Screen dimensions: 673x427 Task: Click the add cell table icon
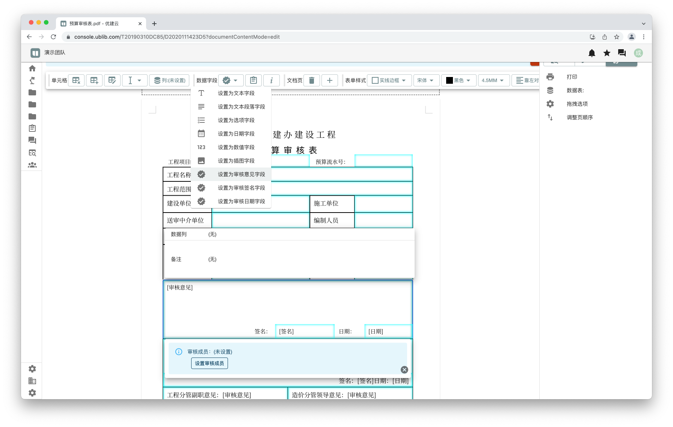94,80
